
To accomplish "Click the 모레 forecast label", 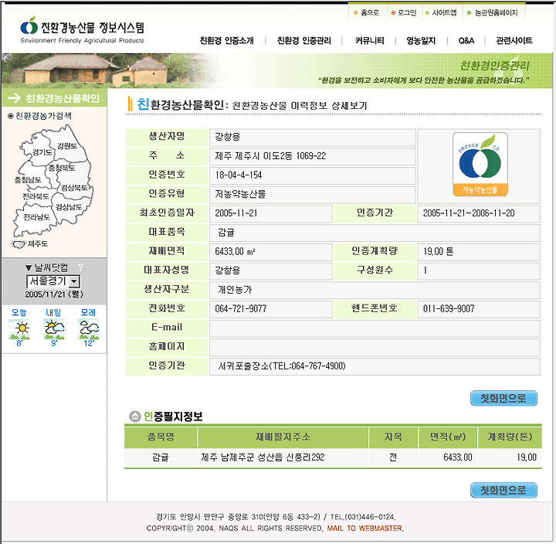I will (88, 312).
